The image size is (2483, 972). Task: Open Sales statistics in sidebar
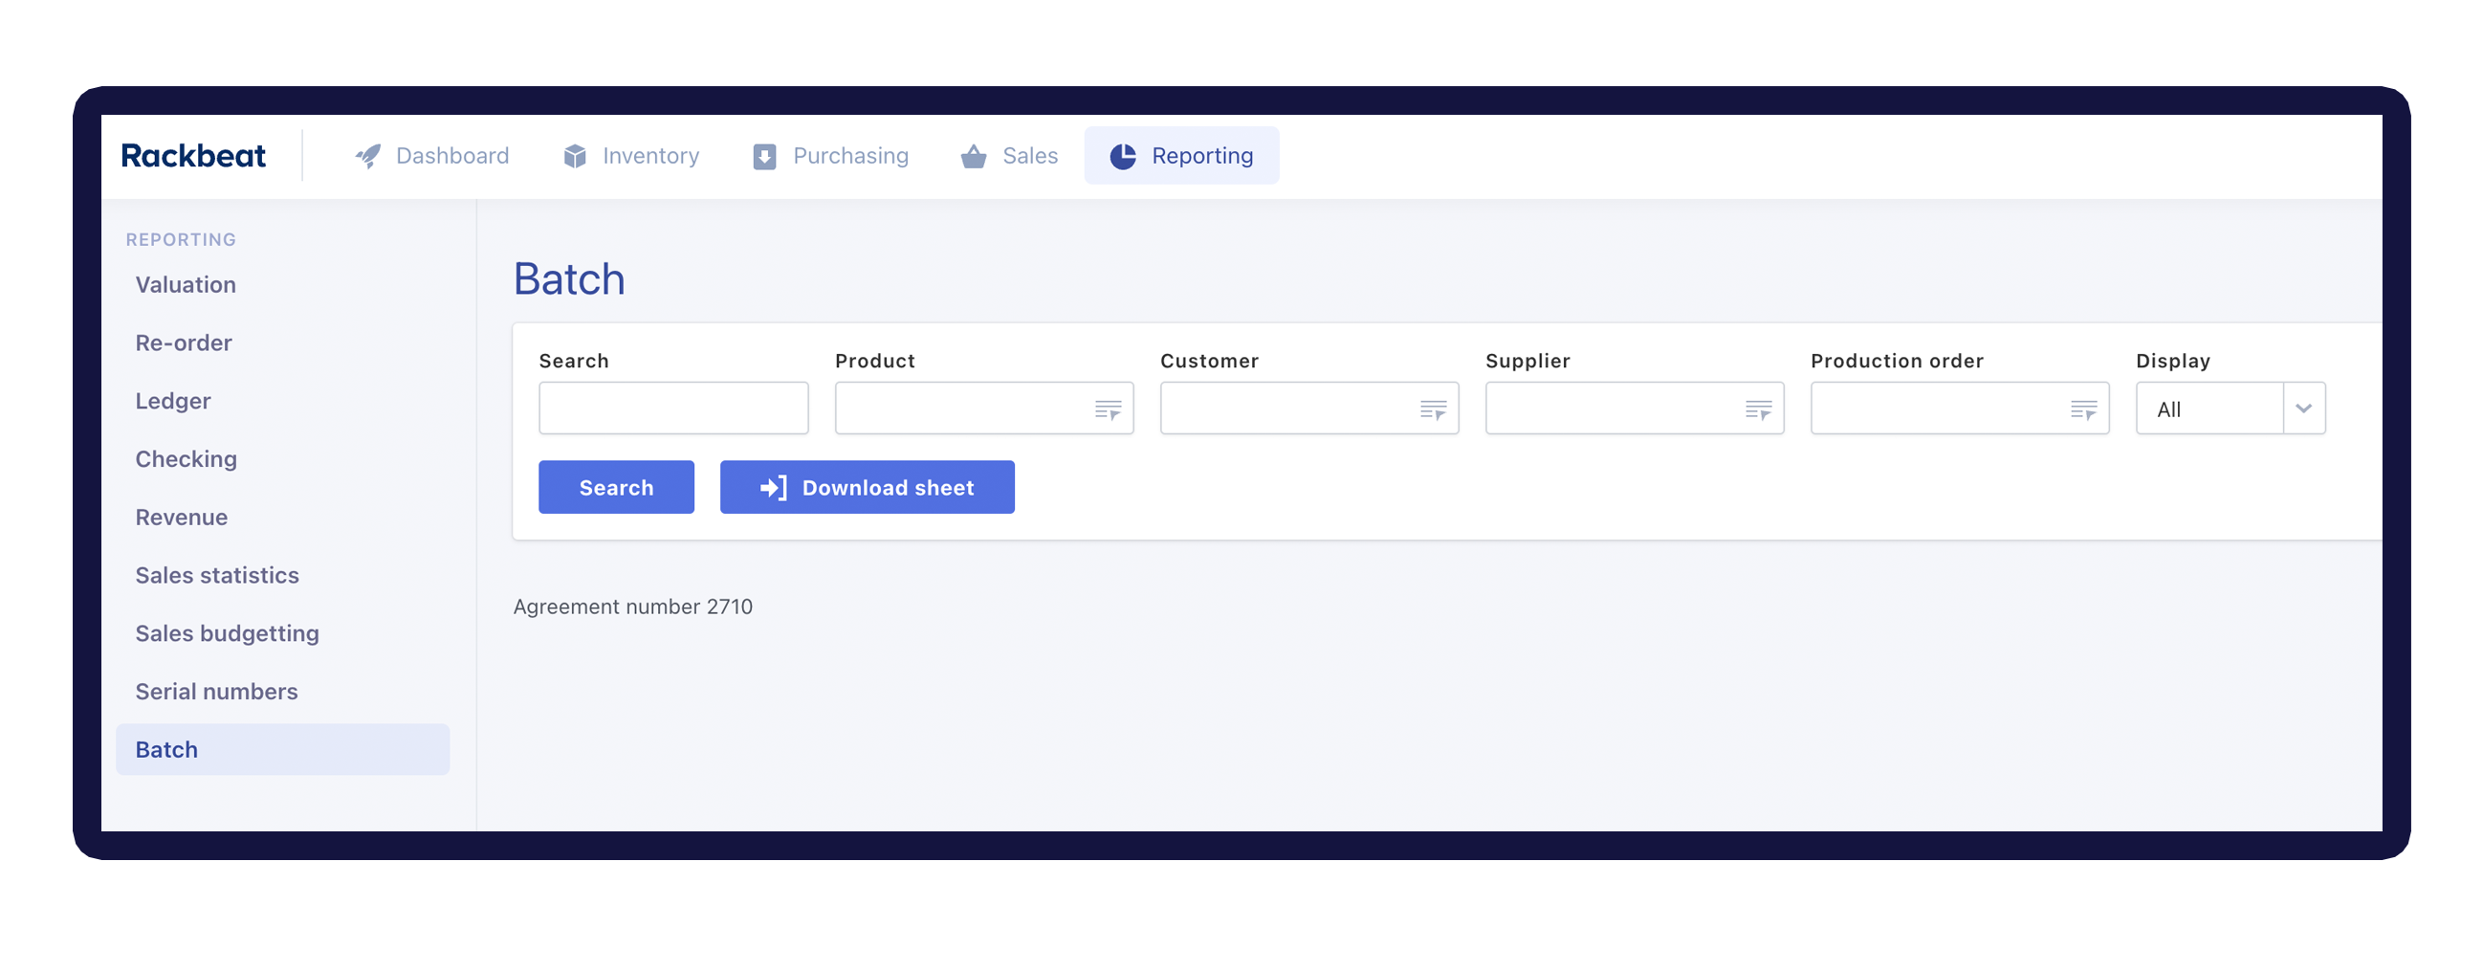pos(217,575)
